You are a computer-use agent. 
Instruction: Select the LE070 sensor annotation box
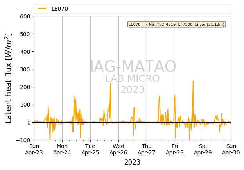pyautogui.click(x=176, y=24)
